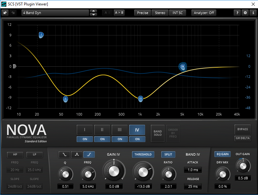This screenshot has height=195, width=258.
Task: Step to previous preset with up arrow
Action: [x=94, y=11]
